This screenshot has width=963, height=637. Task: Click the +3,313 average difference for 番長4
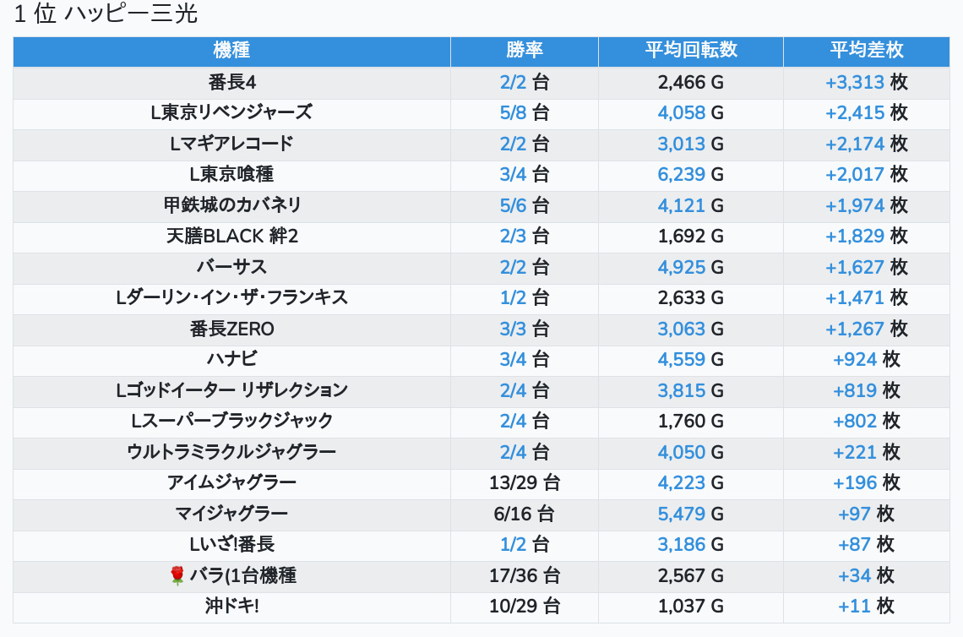[x=854, y=83]
